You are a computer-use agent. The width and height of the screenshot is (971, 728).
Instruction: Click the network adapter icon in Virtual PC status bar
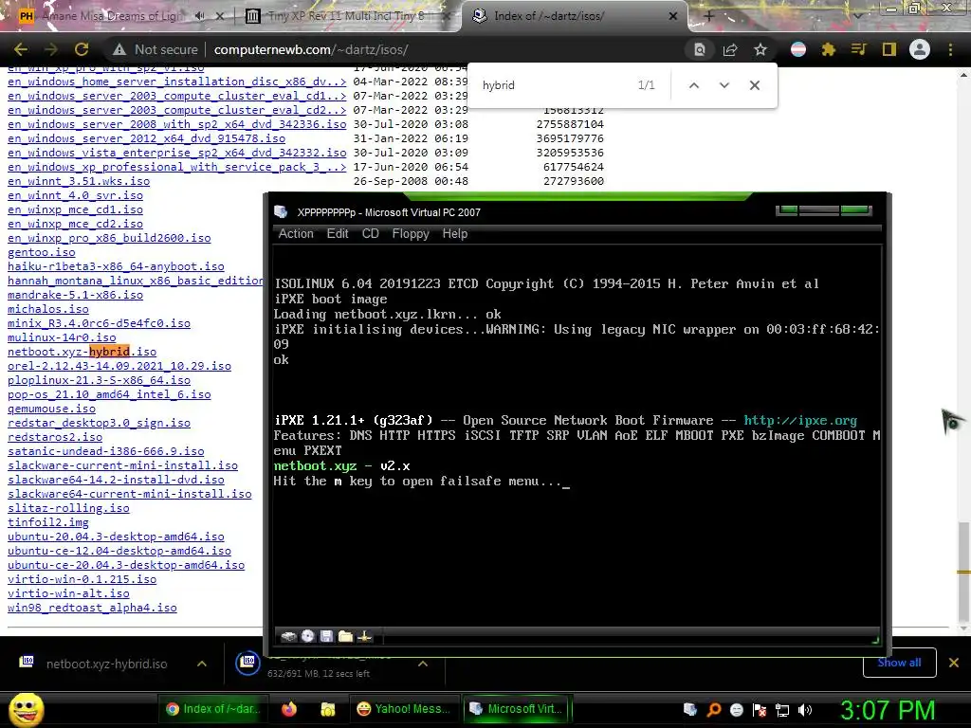[365, 636]
